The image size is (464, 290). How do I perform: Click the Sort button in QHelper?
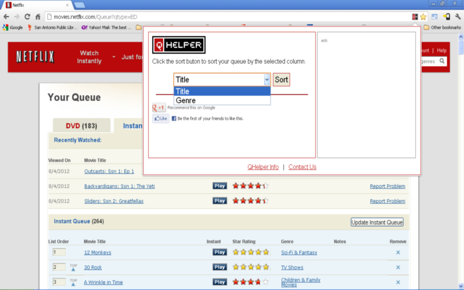point(281,80)
